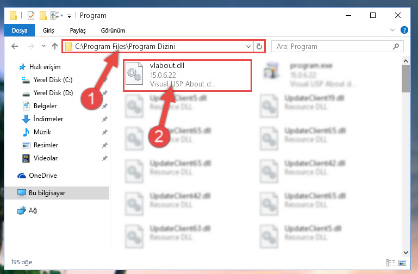
Task: Open Yerel Disk (D:) in sidebar
Action: click(x=53, y=93)
